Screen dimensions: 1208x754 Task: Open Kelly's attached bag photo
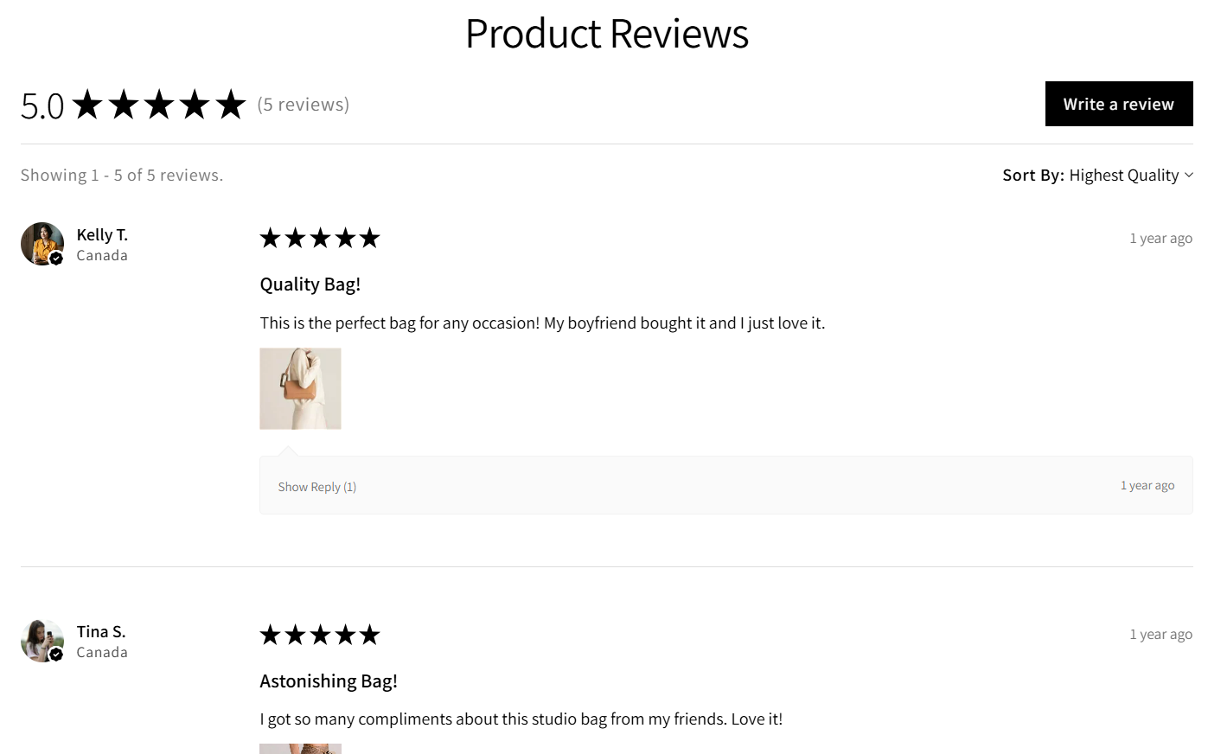coord(300,388)
